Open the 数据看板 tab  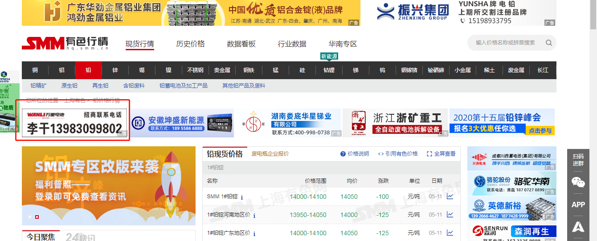tap(241, 44)
